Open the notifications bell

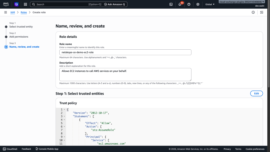(x=180, y=4)
